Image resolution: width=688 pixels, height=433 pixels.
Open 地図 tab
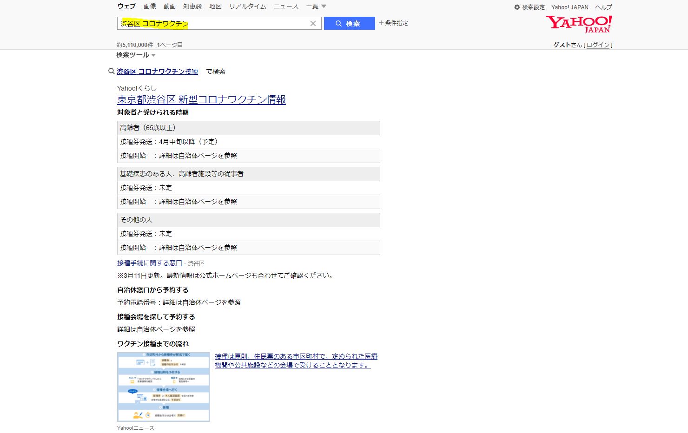click(215, 6)
